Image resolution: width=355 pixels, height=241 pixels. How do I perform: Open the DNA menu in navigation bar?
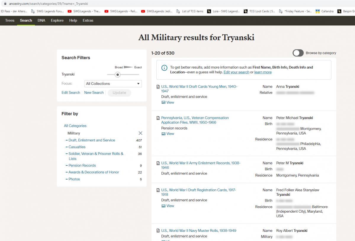tap(41, 20)
